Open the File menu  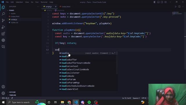click(x=7, y=2)
